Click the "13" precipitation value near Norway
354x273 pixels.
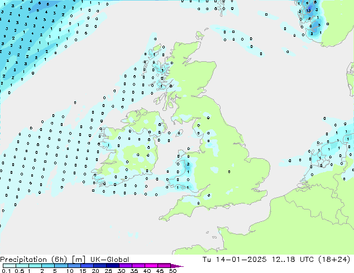tap(308, 11)
